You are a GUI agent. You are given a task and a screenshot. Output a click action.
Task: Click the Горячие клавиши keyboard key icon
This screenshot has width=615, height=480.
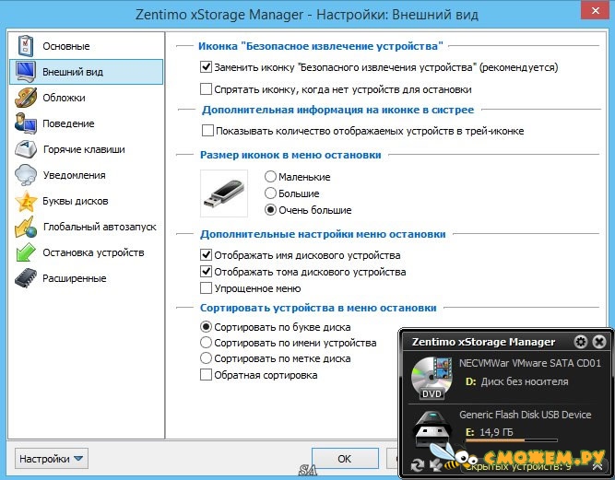[26, 149]
